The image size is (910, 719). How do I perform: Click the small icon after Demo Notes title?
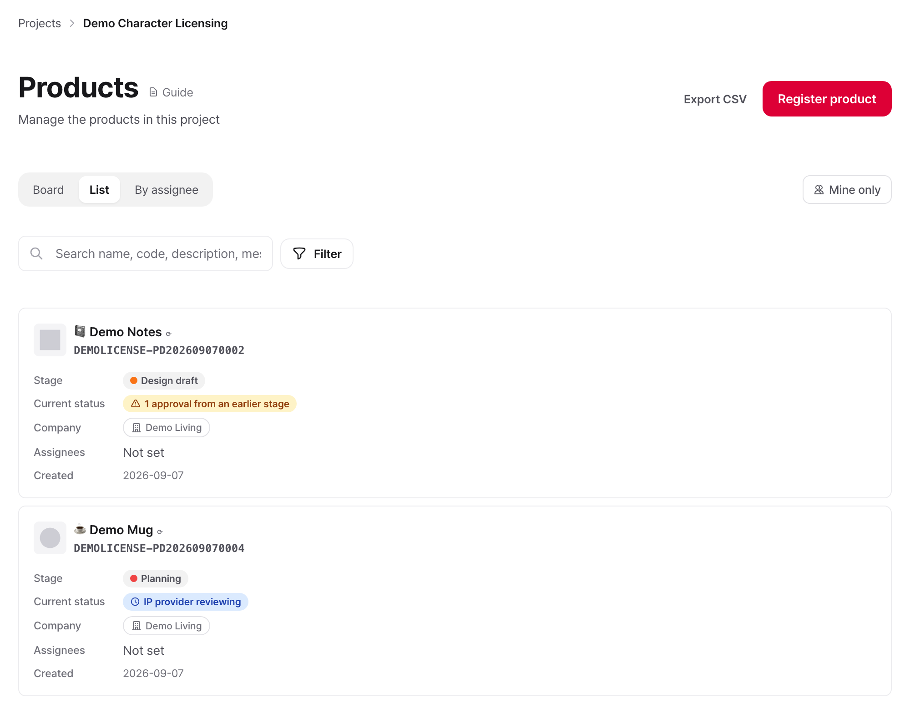click(x=168, y=334)
